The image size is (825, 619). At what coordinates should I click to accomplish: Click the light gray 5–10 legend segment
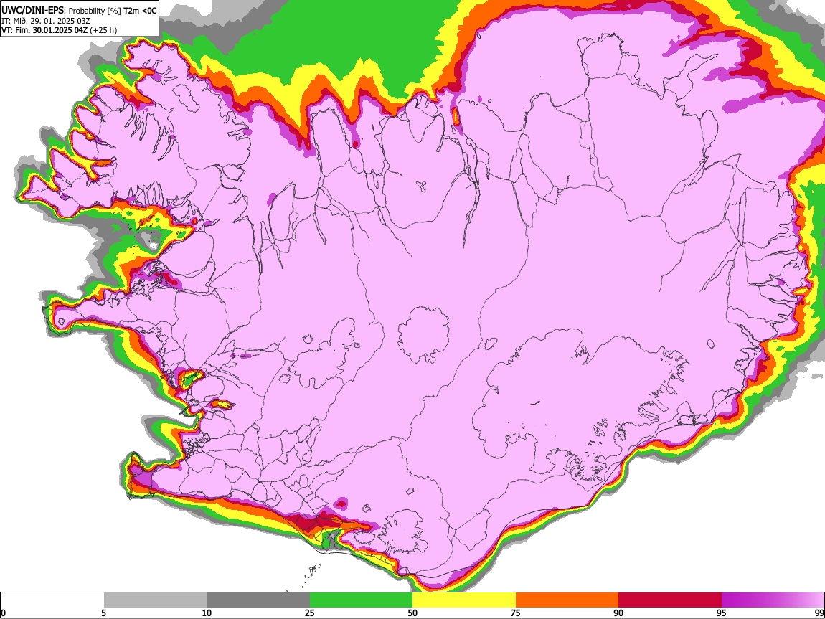[155, 600]
